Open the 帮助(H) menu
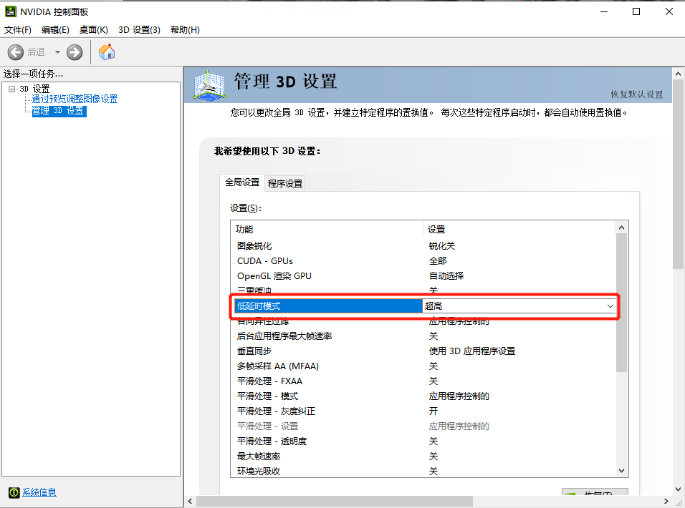Viewport: 685px width, 508px height. [186, 29]
